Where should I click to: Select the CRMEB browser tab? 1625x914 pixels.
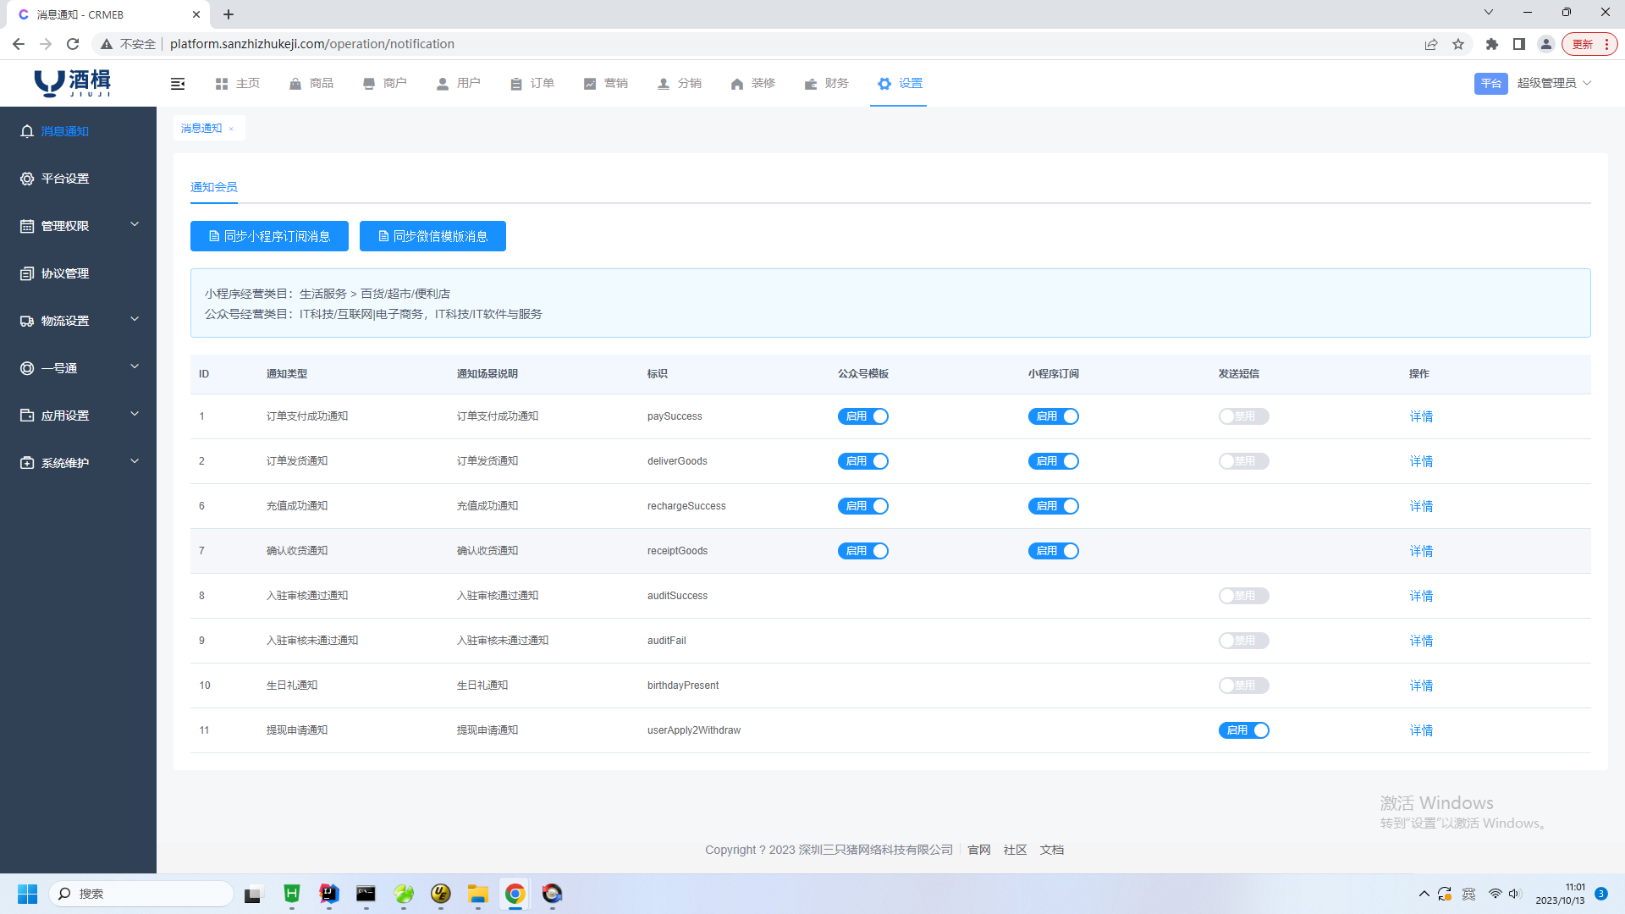(x=106, y=14)
